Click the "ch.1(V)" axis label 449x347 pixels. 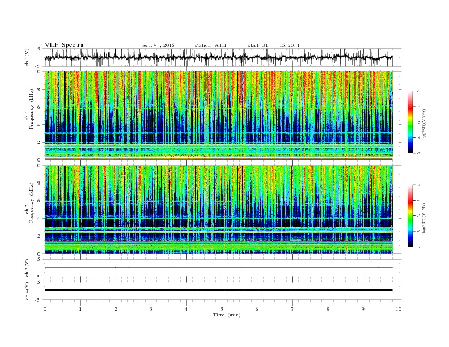pos(27,57)
